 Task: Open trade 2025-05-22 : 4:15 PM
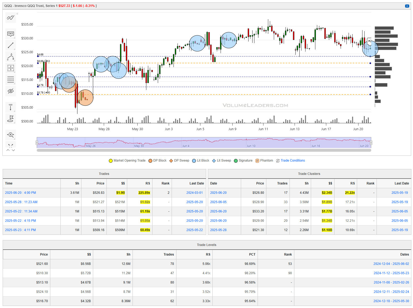[x=20, y=221]
